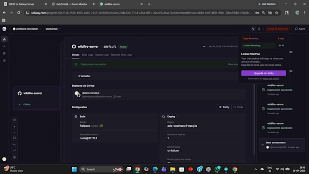Zoom in on the canvas
309x174 pixels.
tap(15, 127)
